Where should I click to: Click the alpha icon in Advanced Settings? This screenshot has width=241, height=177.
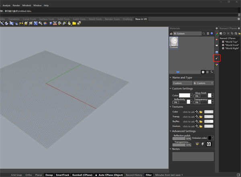(209, 144)
